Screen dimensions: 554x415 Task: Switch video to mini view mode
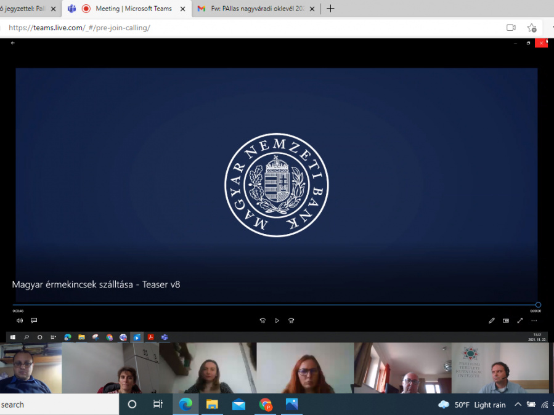coord(506,320)
